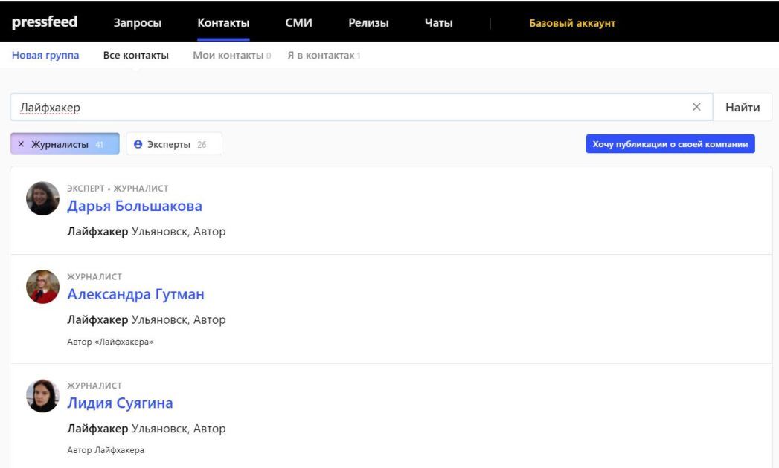Open Лидия Суягина's avatar photo

(42, 396)
